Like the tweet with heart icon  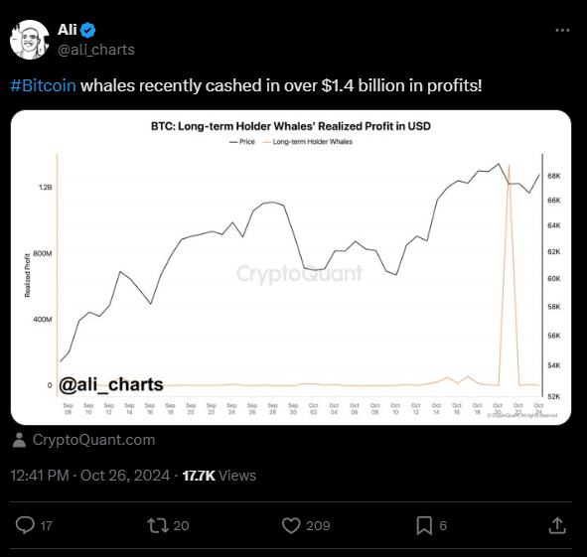pyautogui.click(x=291, y=525)
